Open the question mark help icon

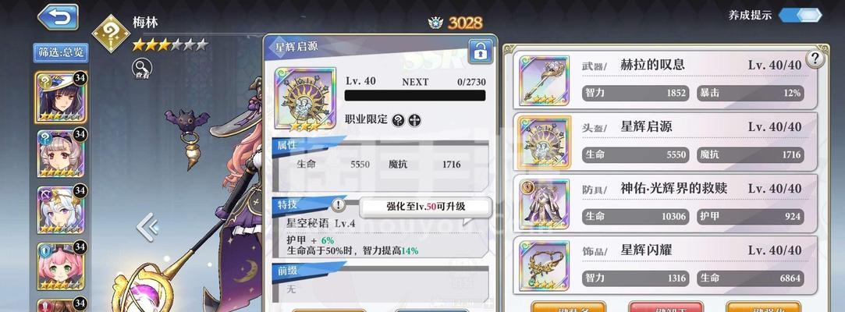815,58
